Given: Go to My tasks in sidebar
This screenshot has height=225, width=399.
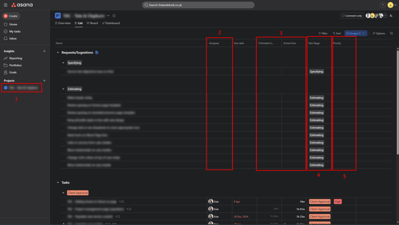Looking at the screenshot, I should [15, 31].
